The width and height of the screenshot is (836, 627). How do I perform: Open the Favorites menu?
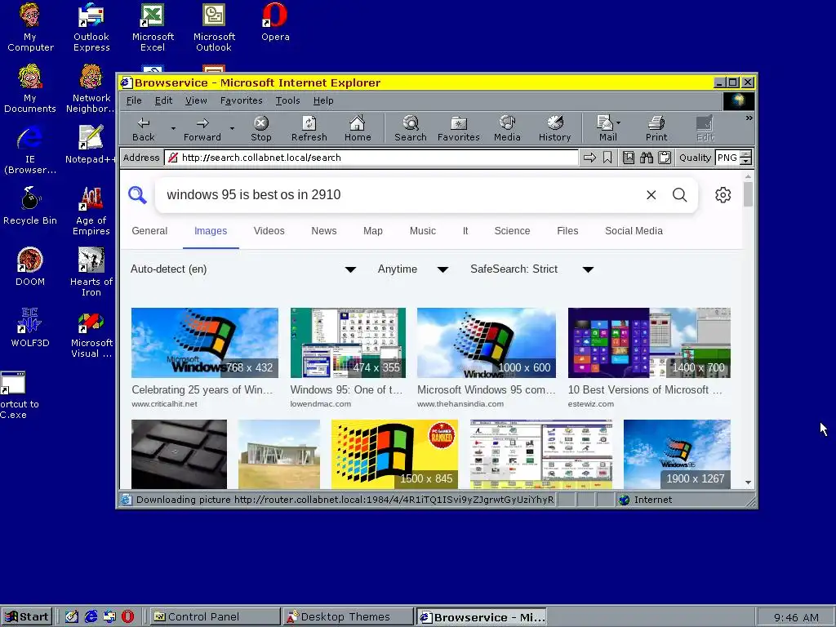(x=241, y=100)
